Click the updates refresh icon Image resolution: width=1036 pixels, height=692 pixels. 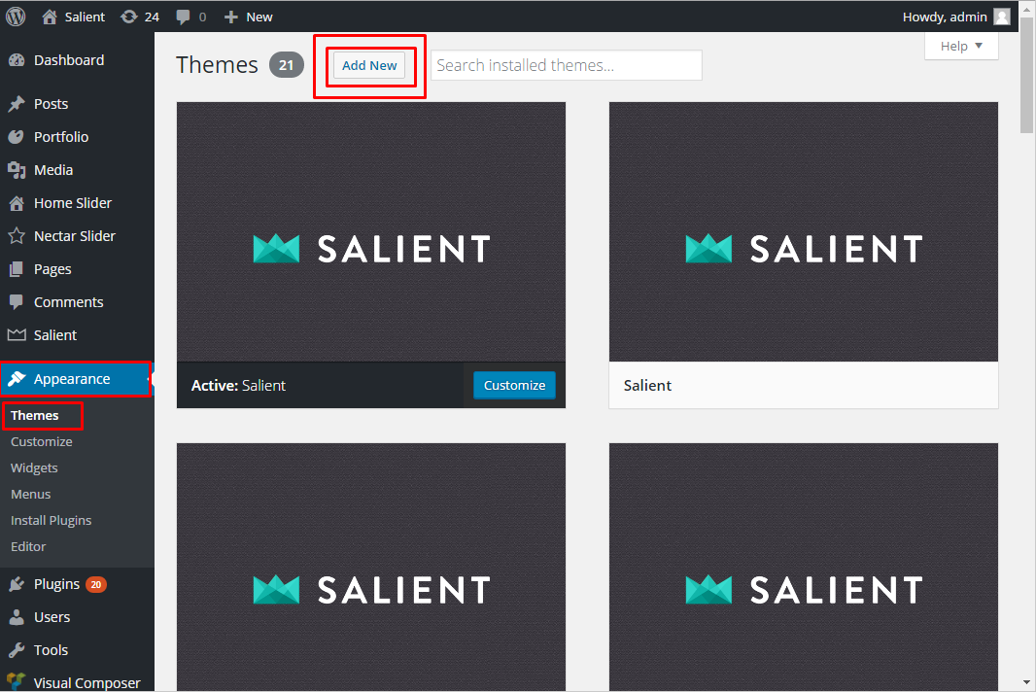tap(129, 17)
